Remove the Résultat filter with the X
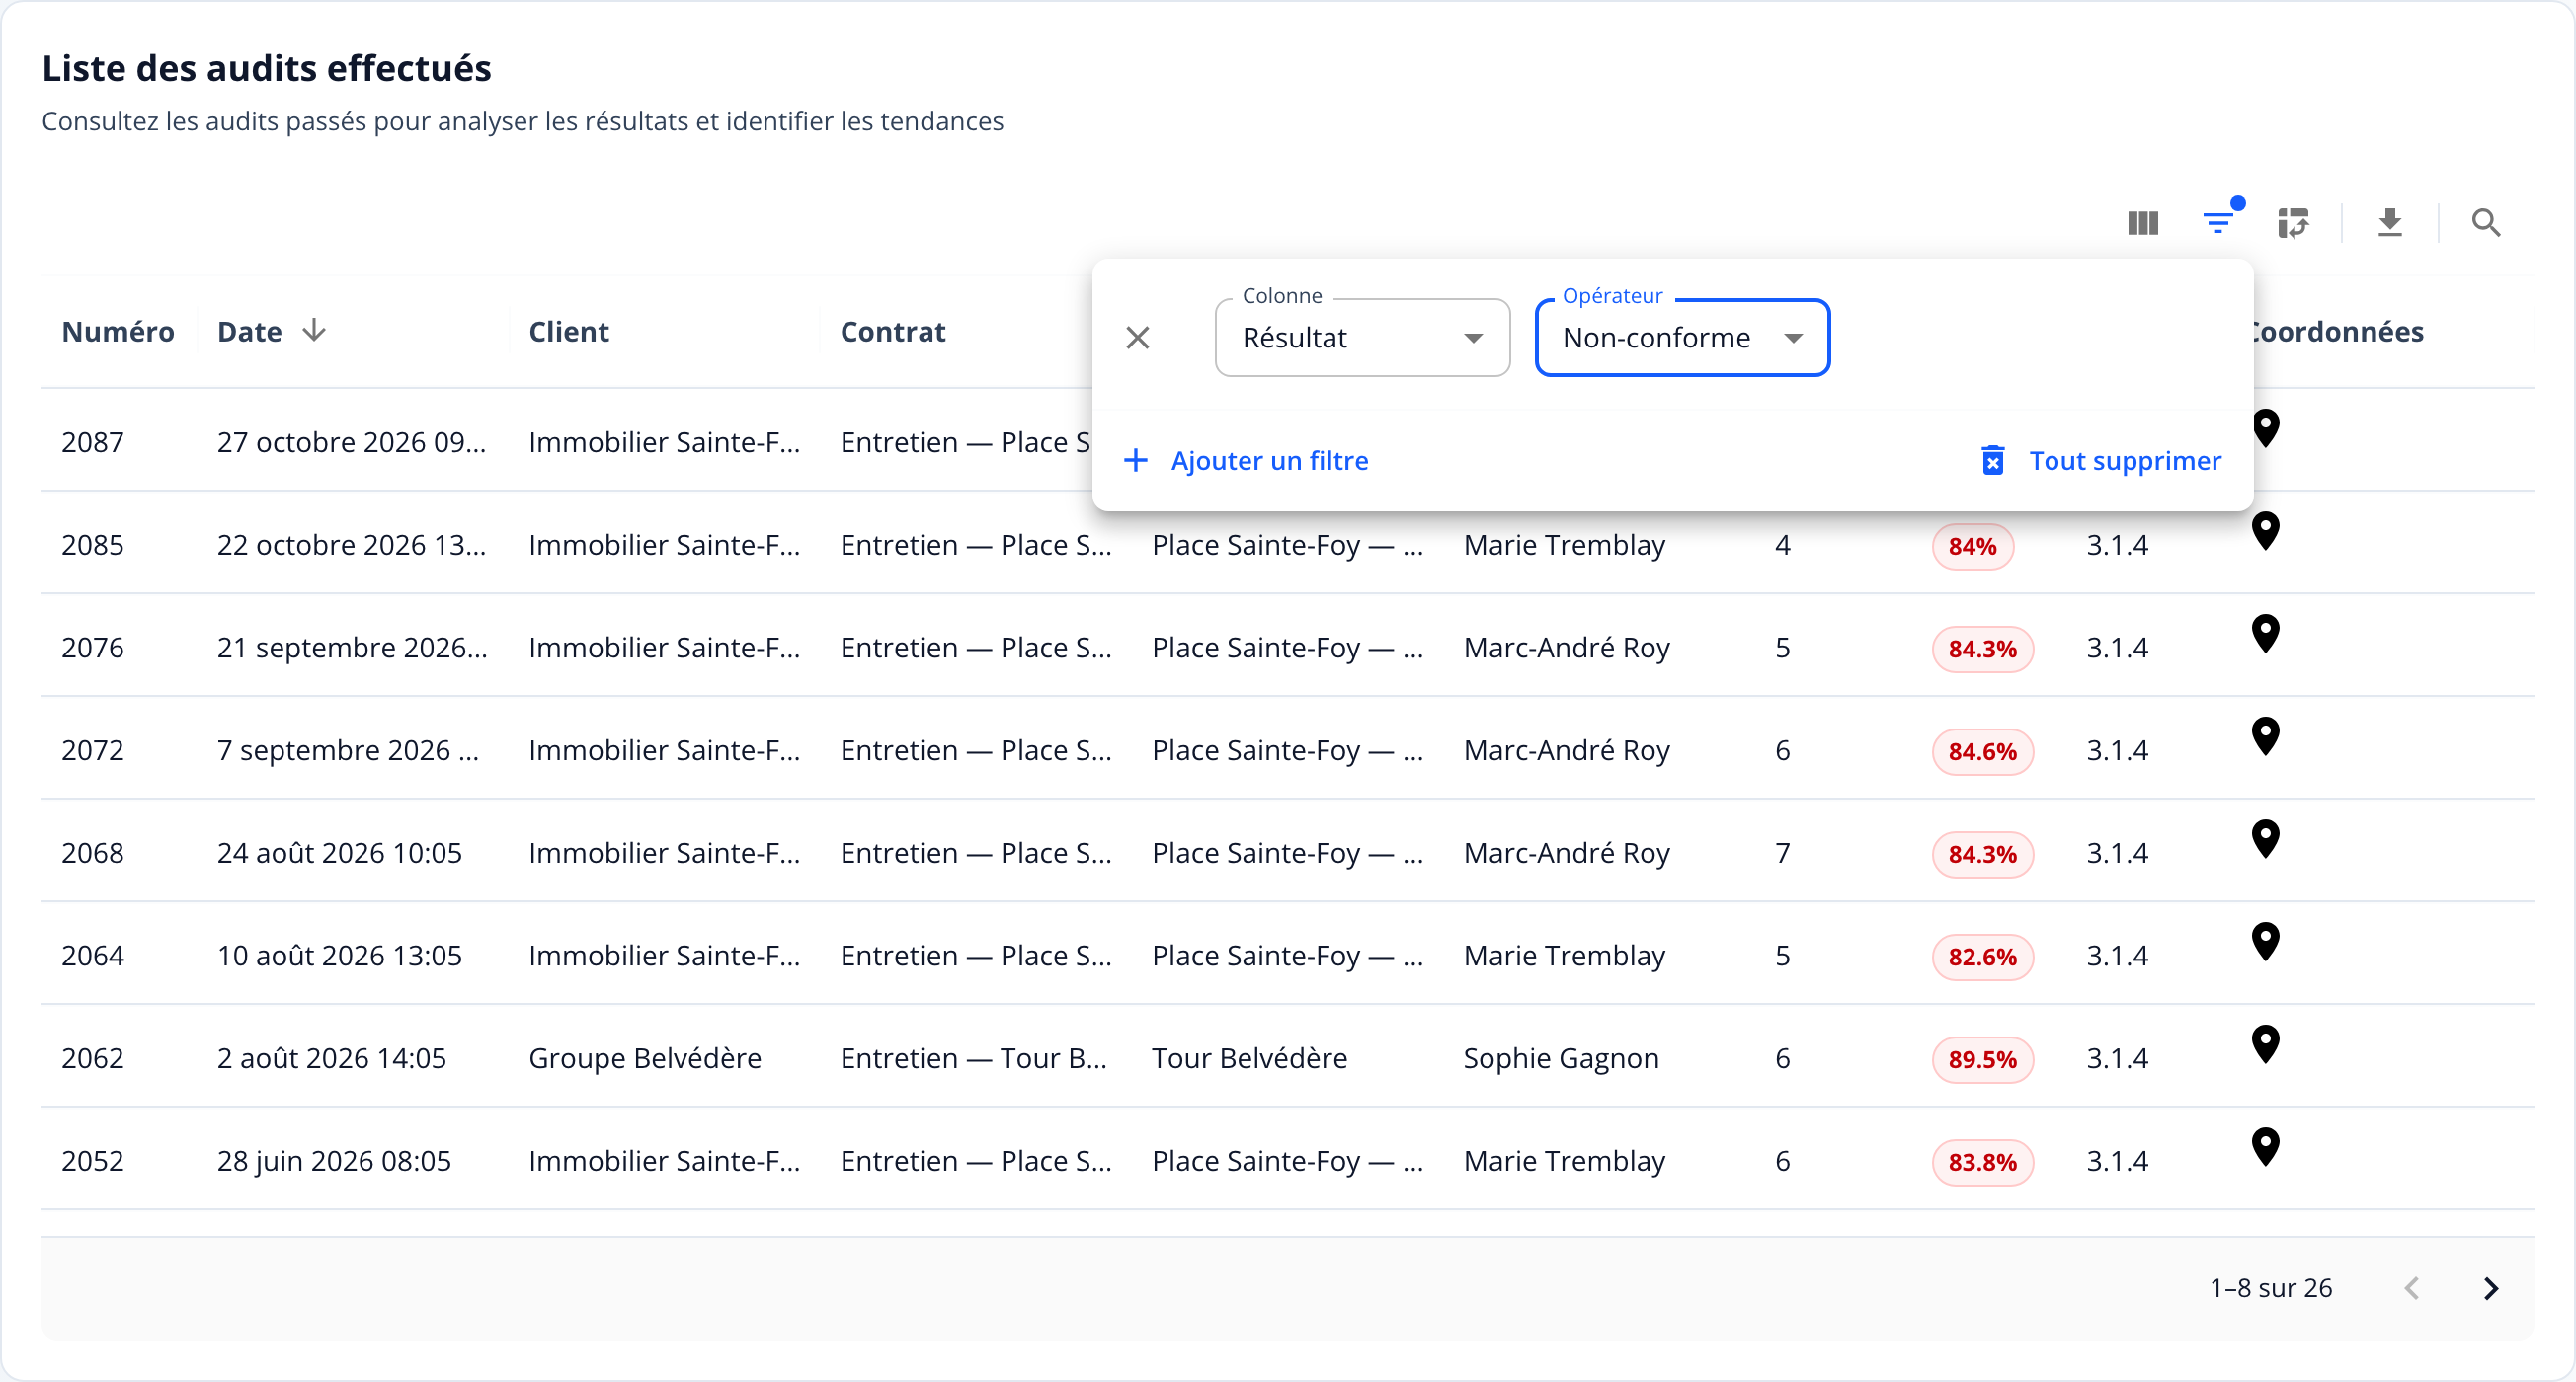 coord(1137,338)
